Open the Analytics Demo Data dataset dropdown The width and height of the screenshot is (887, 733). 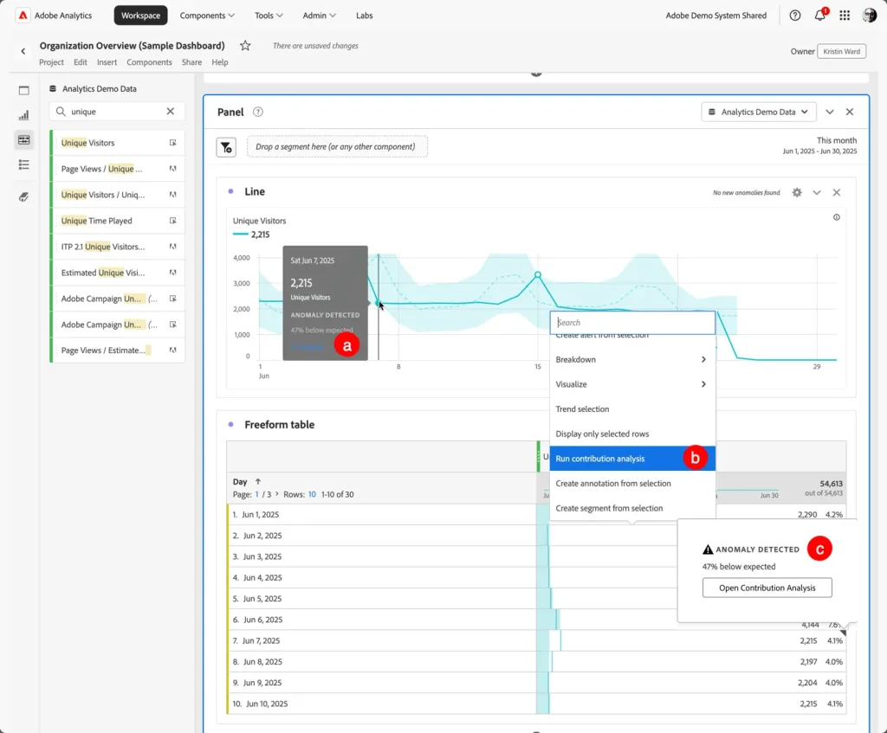pos(758,112)
